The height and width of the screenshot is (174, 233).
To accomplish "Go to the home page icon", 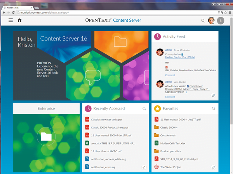I will (x=20, y=20).
